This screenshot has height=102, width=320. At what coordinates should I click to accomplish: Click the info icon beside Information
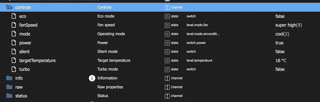[92, 78]
